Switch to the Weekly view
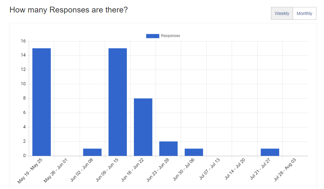Screen dimensions: 324x189 282,13
